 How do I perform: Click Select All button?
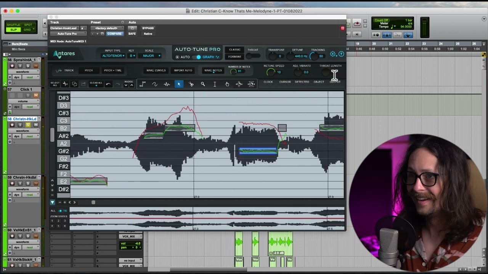(x=55, y=84)
